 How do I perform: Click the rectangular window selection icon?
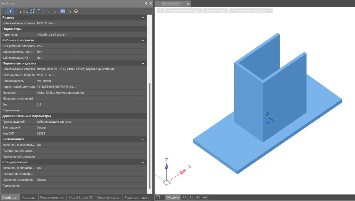[19, 11]
